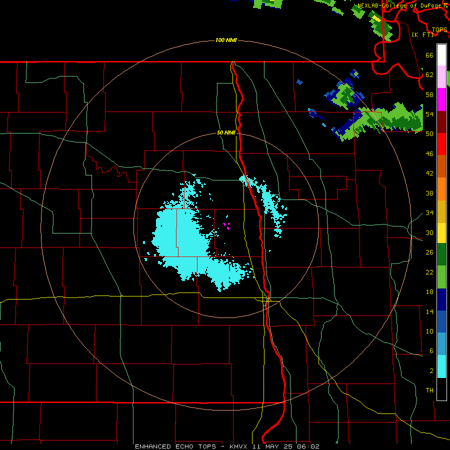Click the black TH threshold swatch
This screenshot has width=450, height=450.
click(441, 389)
